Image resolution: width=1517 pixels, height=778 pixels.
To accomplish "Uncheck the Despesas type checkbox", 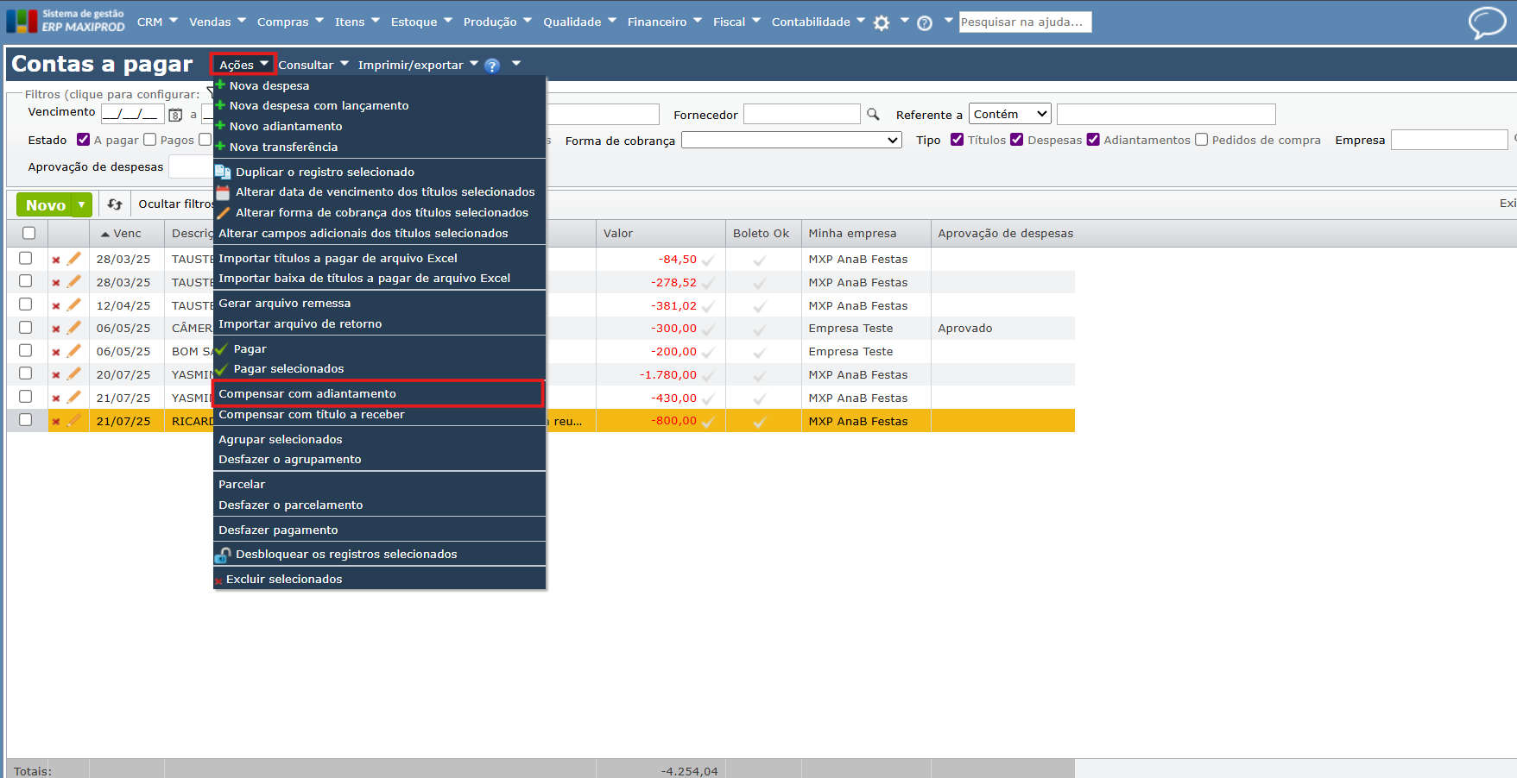I will tap(1017, 140).
